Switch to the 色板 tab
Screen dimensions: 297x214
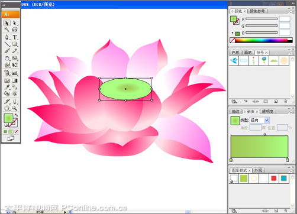pos(235,53)
